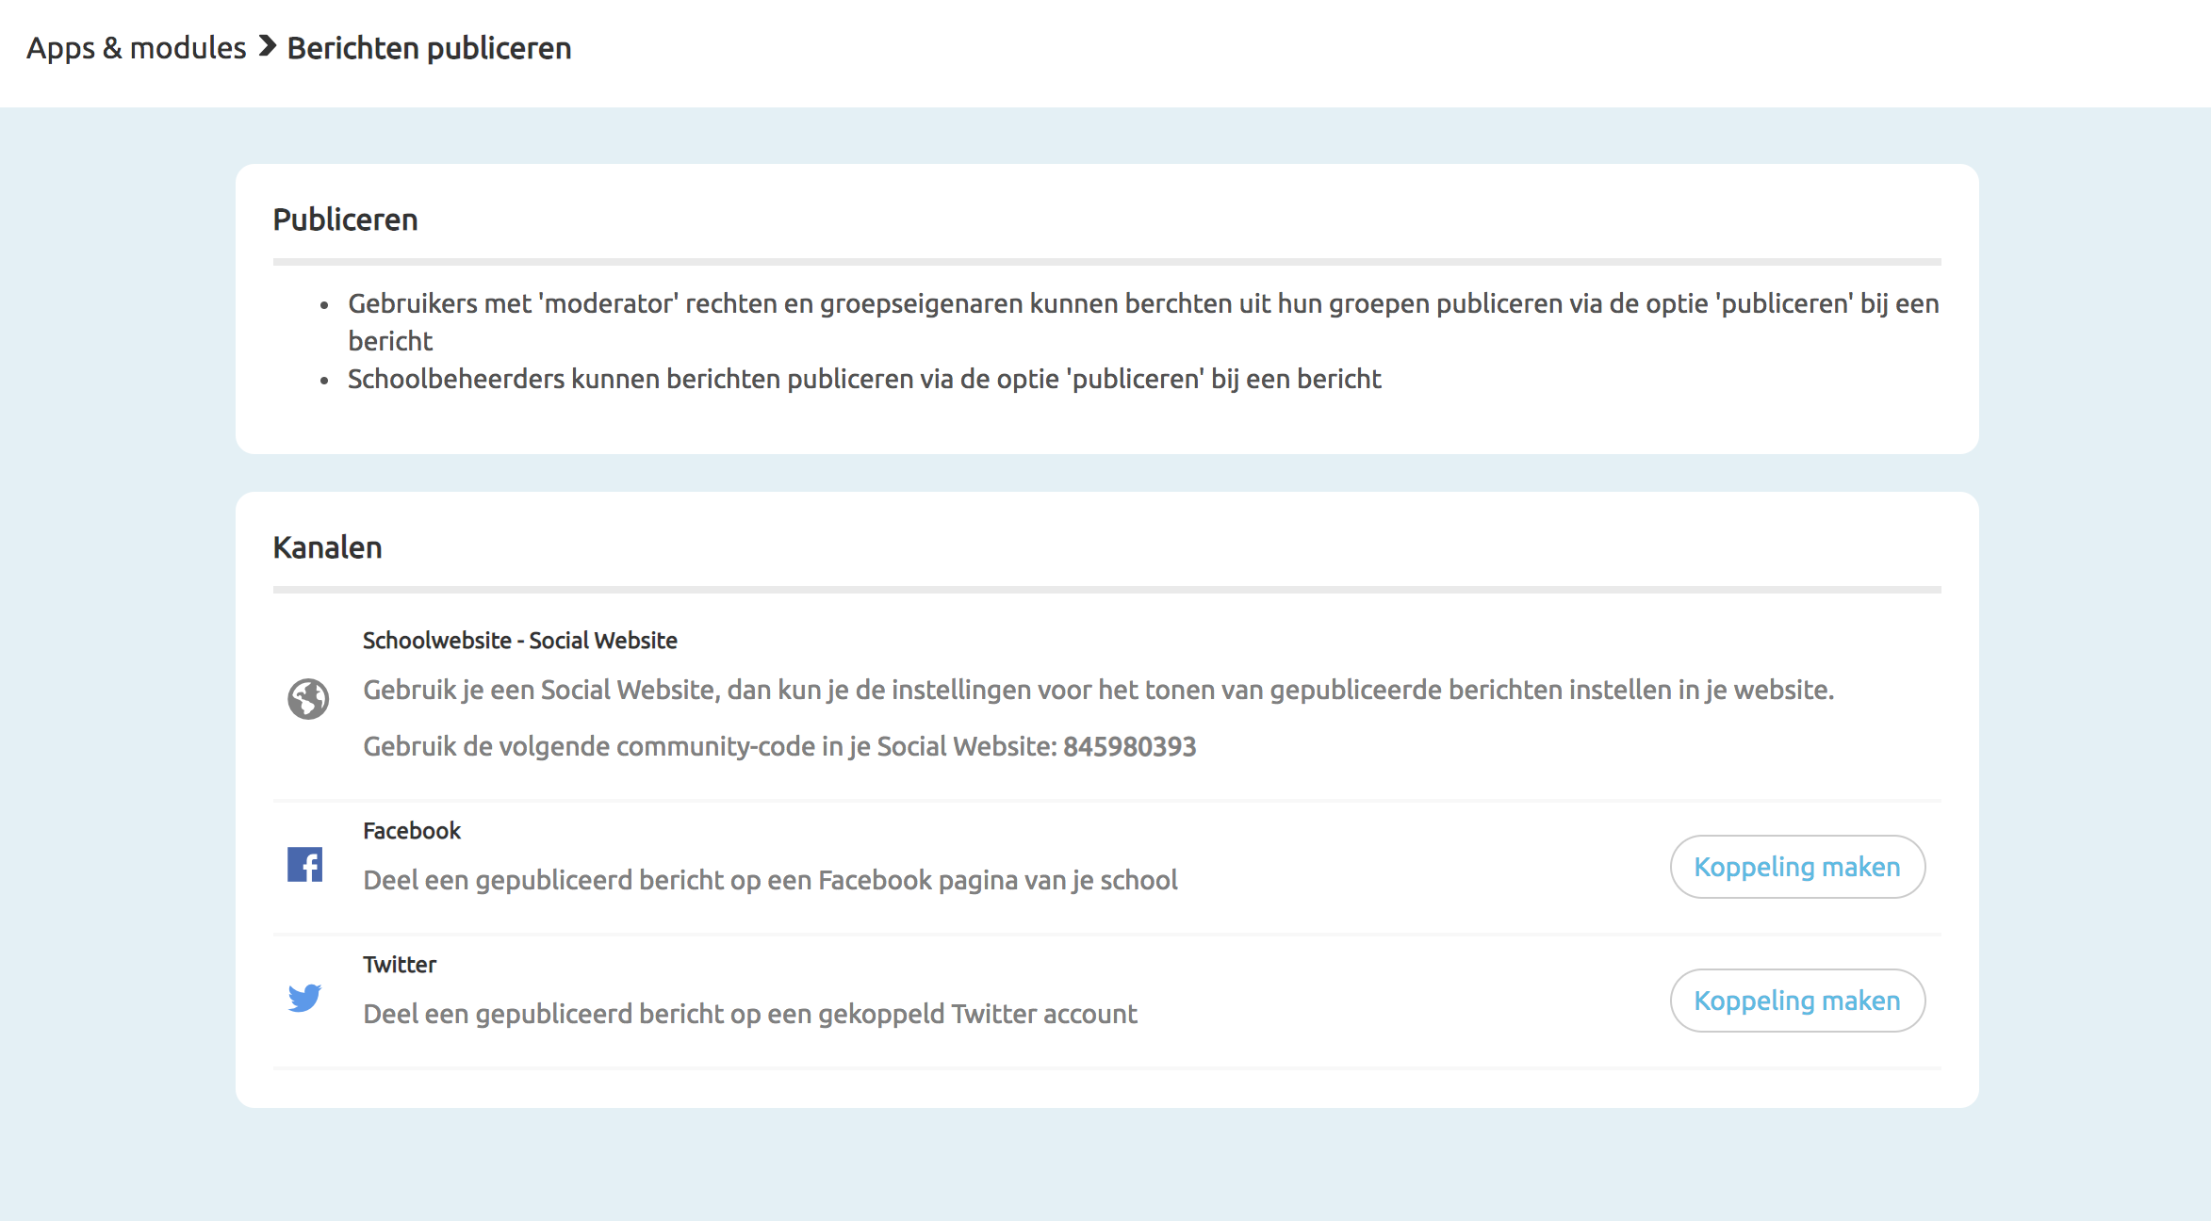Click the breadcrumb chevron arrow icon
This screenshot has height=1221, width=2211.
268,46
